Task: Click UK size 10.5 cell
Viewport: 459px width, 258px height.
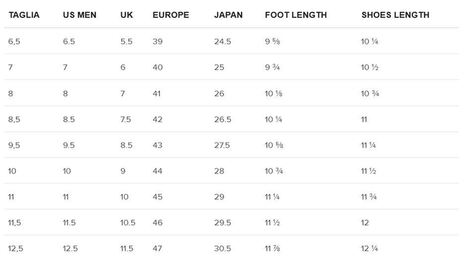Action: coord(128,223)
